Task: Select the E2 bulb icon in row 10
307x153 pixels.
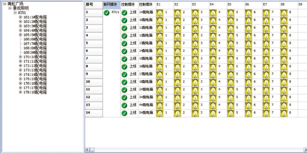Action: pyautogui.click(x=178, y=83)
